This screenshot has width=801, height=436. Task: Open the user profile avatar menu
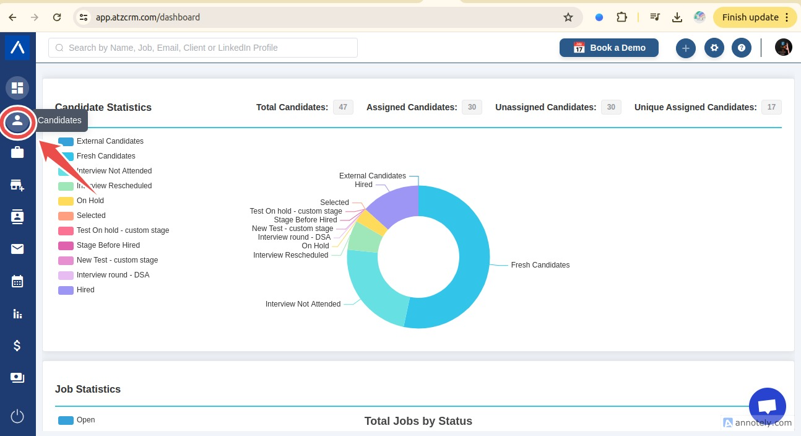click(x=784, y=48)
